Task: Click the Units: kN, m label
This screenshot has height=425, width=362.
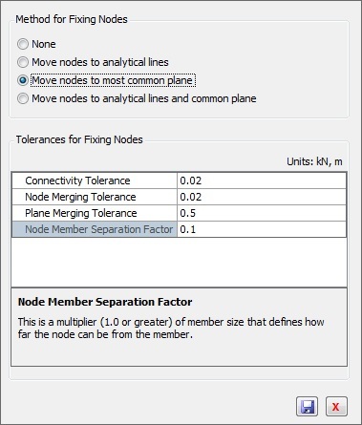Action: tap(314, 161)
